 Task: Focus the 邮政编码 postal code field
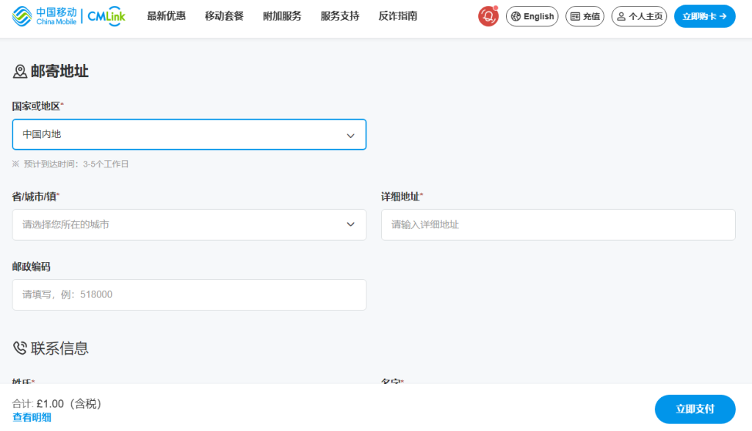click(189, 295)
